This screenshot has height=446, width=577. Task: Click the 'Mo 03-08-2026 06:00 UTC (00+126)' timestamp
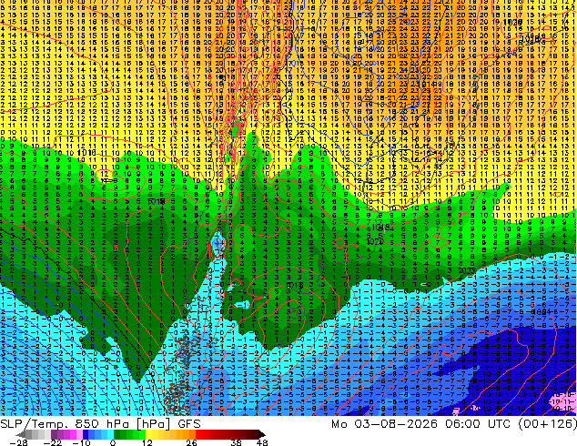tap(454, 423)
